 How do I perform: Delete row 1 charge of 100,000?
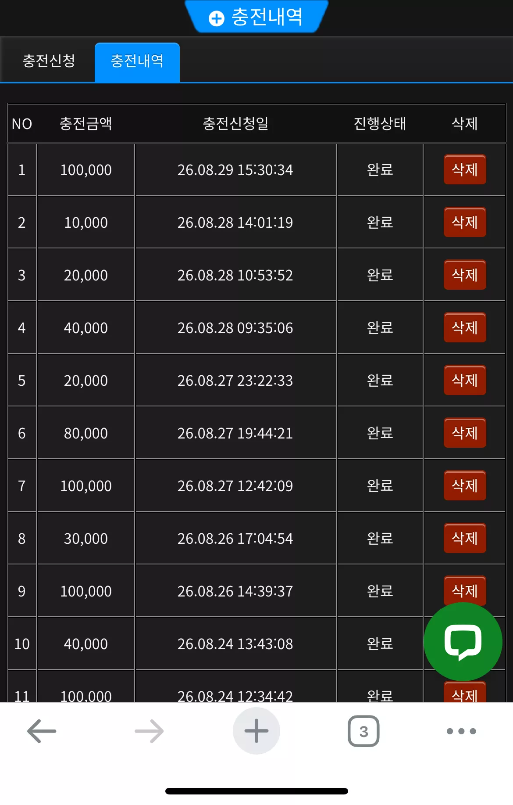click(465, 169)
